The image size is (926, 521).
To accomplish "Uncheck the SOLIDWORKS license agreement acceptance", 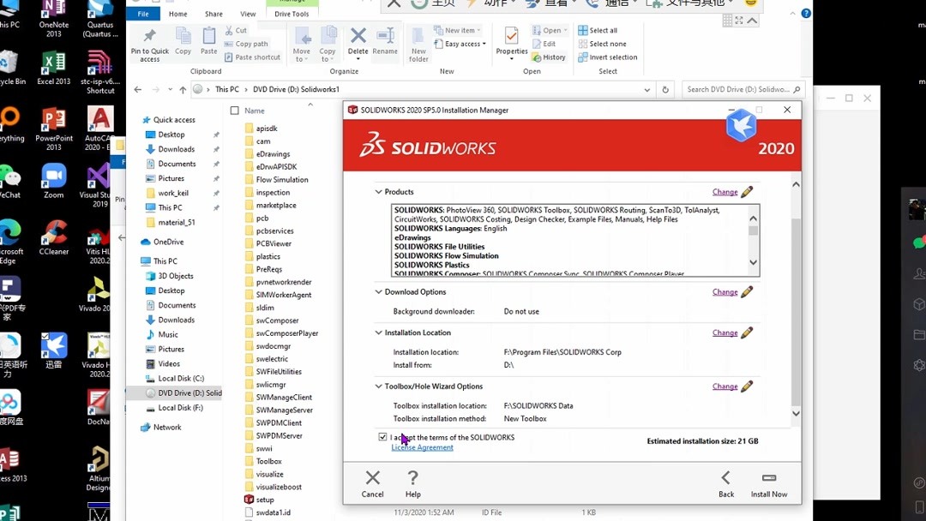I will click(x=382, y=437).
